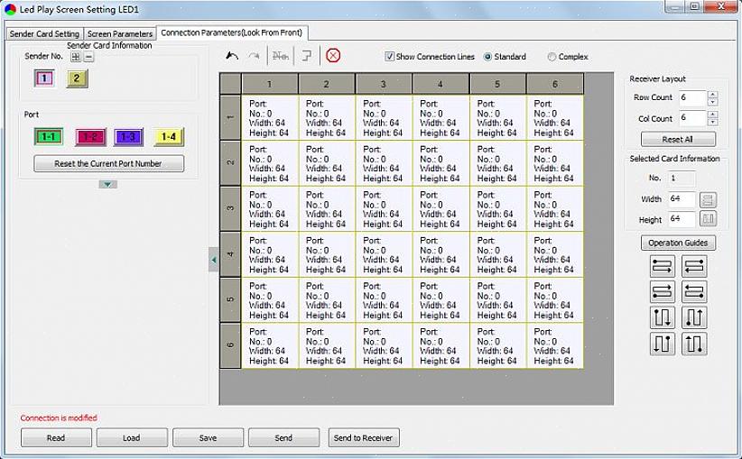Click Send to Receiver button
Viewport: 742px width, 459px height.
[x=364, y=437]
